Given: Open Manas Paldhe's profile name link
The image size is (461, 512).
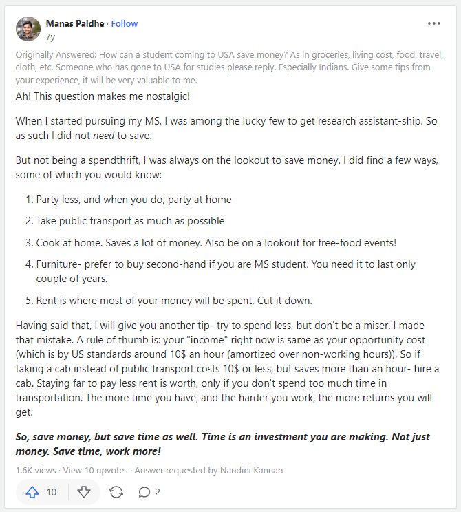Looking at the screenshot, I should point(75,24).
